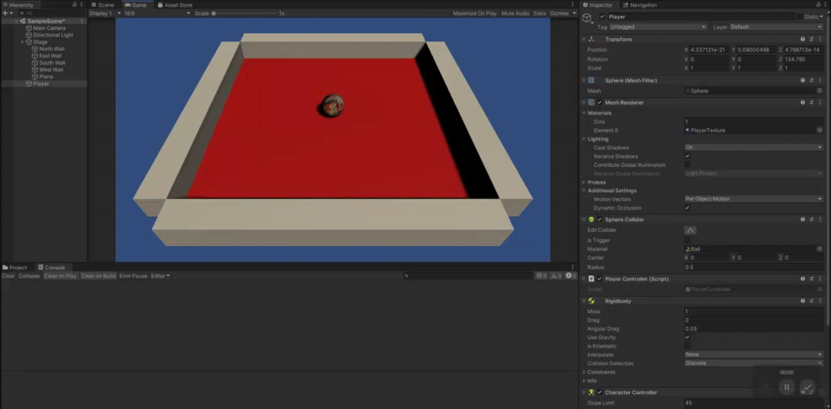The image size is (831, 409).
Task: Toggle the Dynamic Occlusion checkbox
Action: 687,208
